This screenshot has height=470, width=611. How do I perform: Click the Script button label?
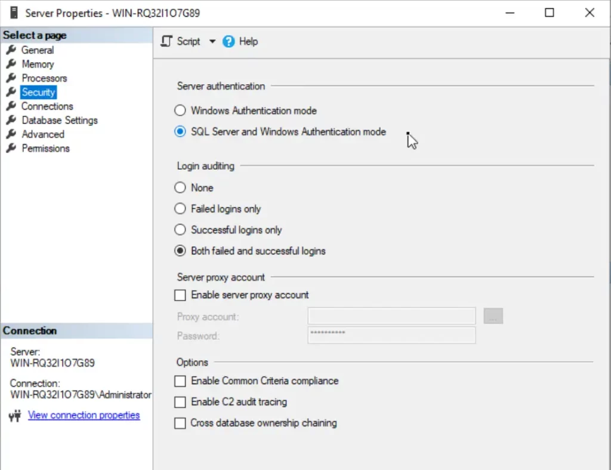point(188,41)
